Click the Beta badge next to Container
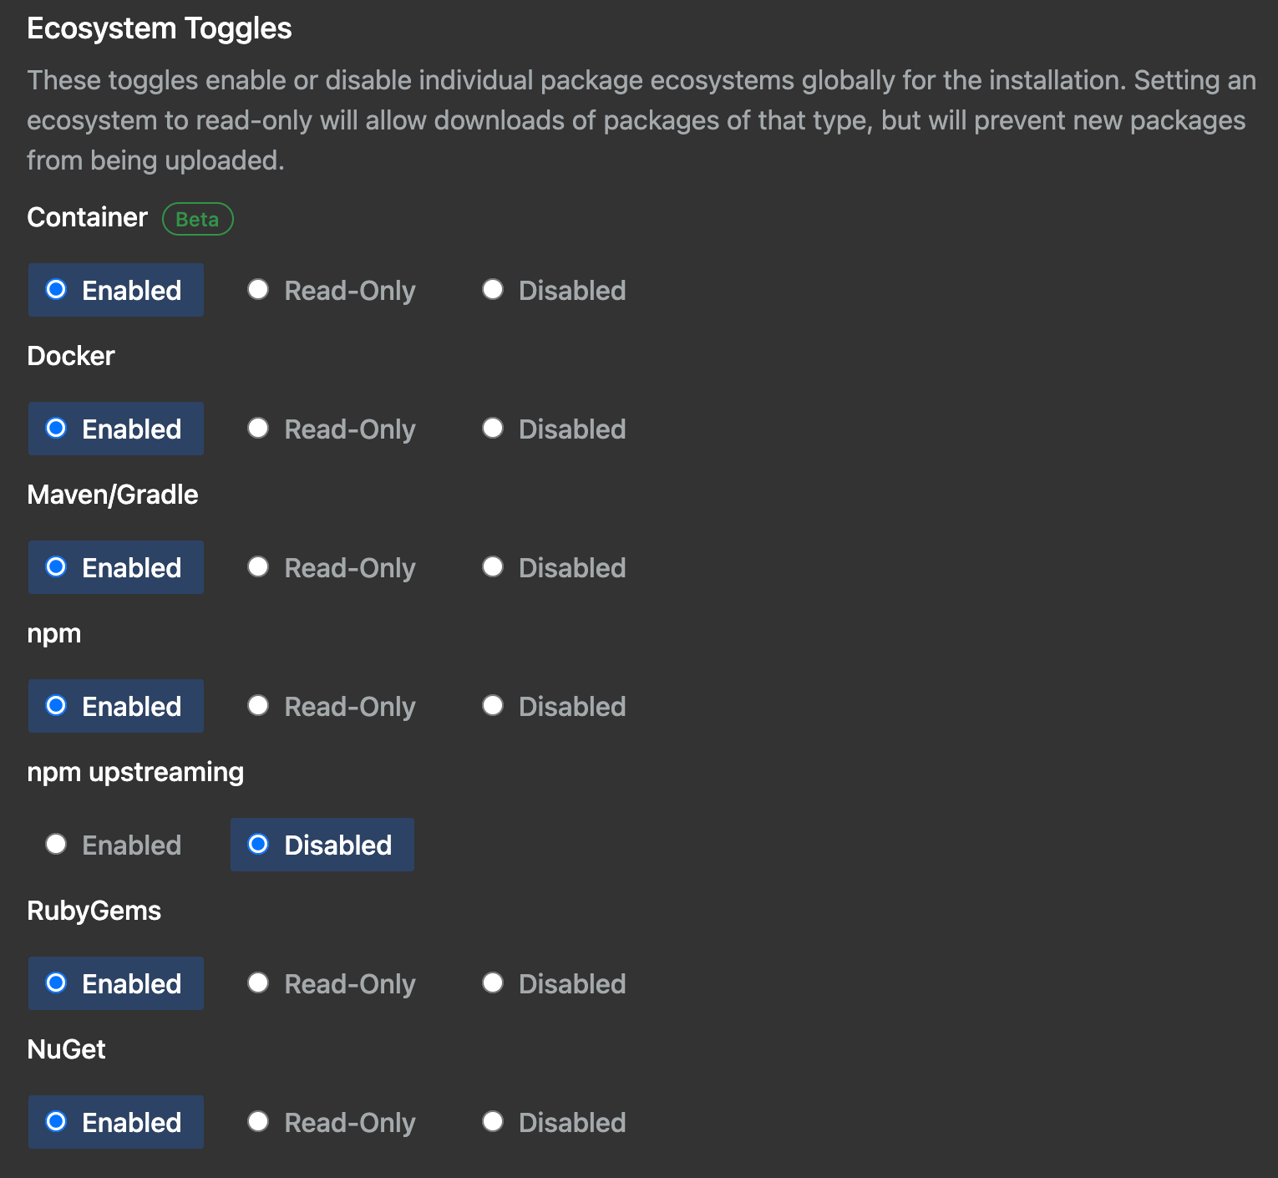Screen dimensions: 1278x1178 (x=197, y=219)
